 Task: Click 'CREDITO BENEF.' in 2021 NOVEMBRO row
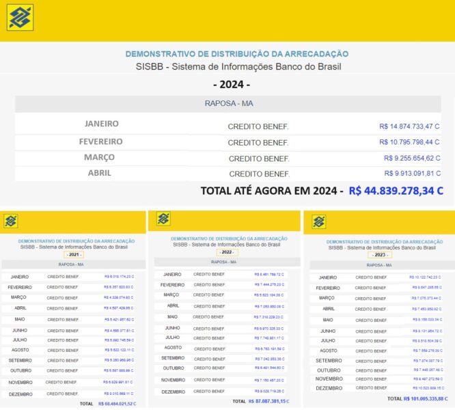(61, 383)
